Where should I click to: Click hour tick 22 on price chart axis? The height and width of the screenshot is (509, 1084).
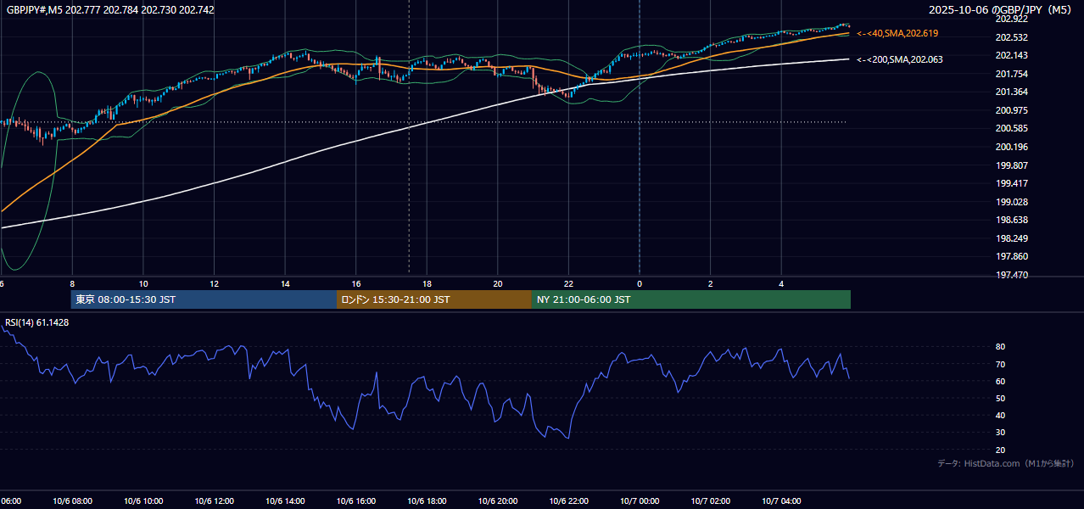pyautogui.click(x=568, y=284)
